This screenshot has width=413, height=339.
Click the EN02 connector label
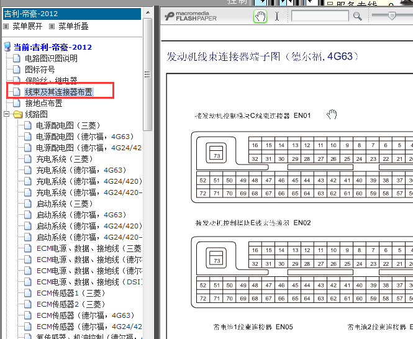click(302, 223)
